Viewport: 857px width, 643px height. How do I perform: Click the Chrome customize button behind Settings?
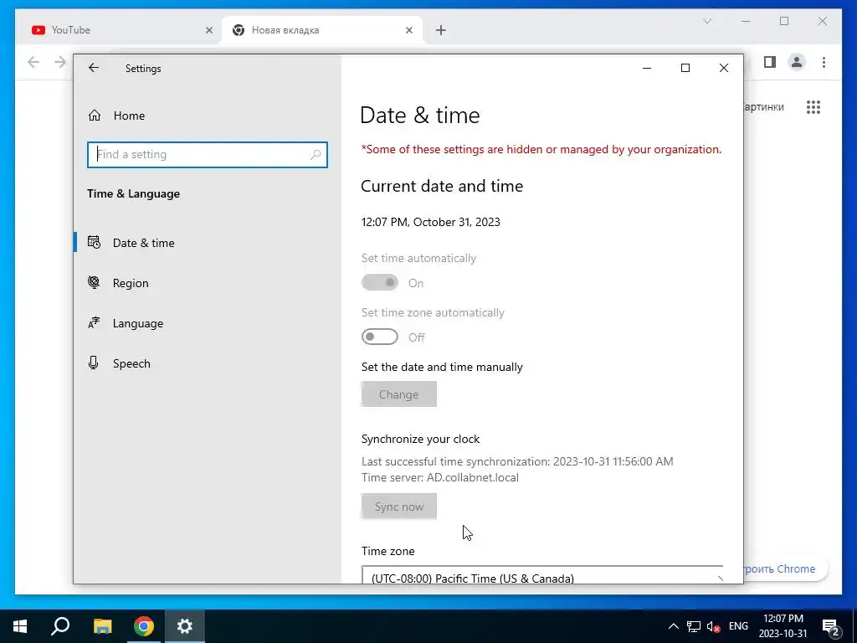coord(785,569)
